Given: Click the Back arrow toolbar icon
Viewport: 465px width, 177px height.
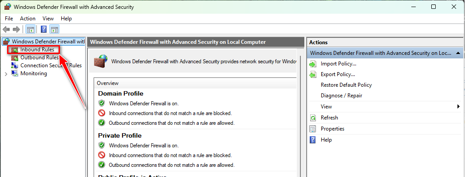Looking at the screenshot, I should 6,30.
